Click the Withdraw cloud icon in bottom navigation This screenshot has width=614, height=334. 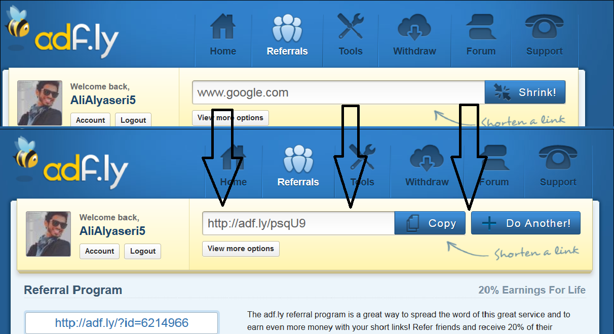[427, 158]
